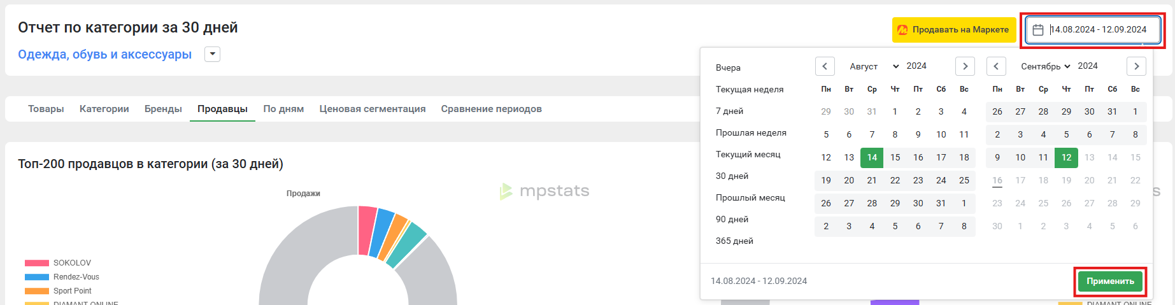Choose the Прошлый месяц preset

[x=750, y=197]
